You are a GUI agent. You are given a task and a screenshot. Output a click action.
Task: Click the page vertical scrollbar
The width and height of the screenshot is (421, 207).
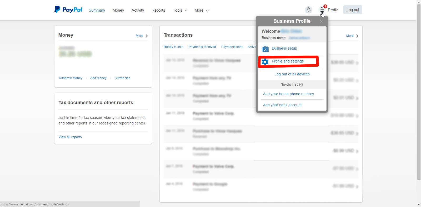click(419, 92)
